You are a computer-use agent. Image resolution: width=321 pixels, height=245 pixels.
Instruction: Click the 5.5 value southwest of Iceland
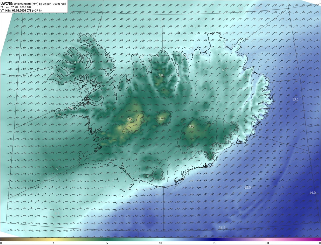tap(56, 169)
